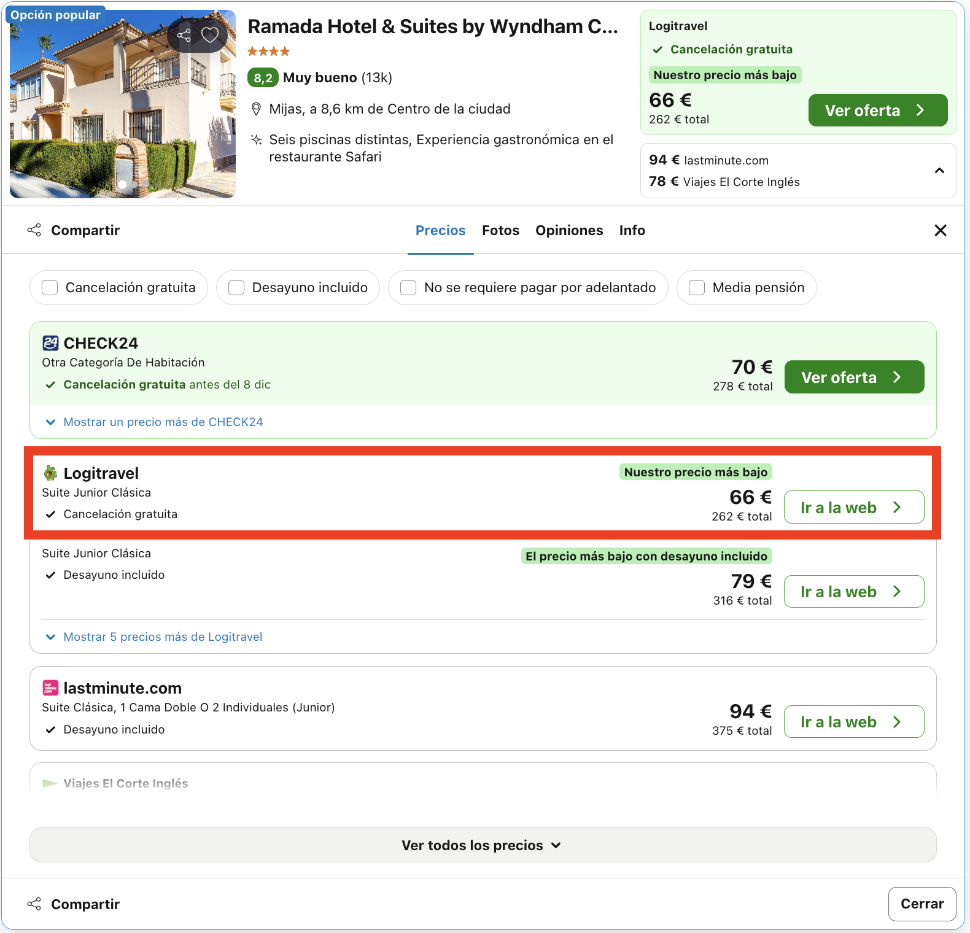Image resolution: width=970 pixels, height=933 pixels.
Task: Toggle the Media pensión filter checkbox
Action: coord(697,287)
